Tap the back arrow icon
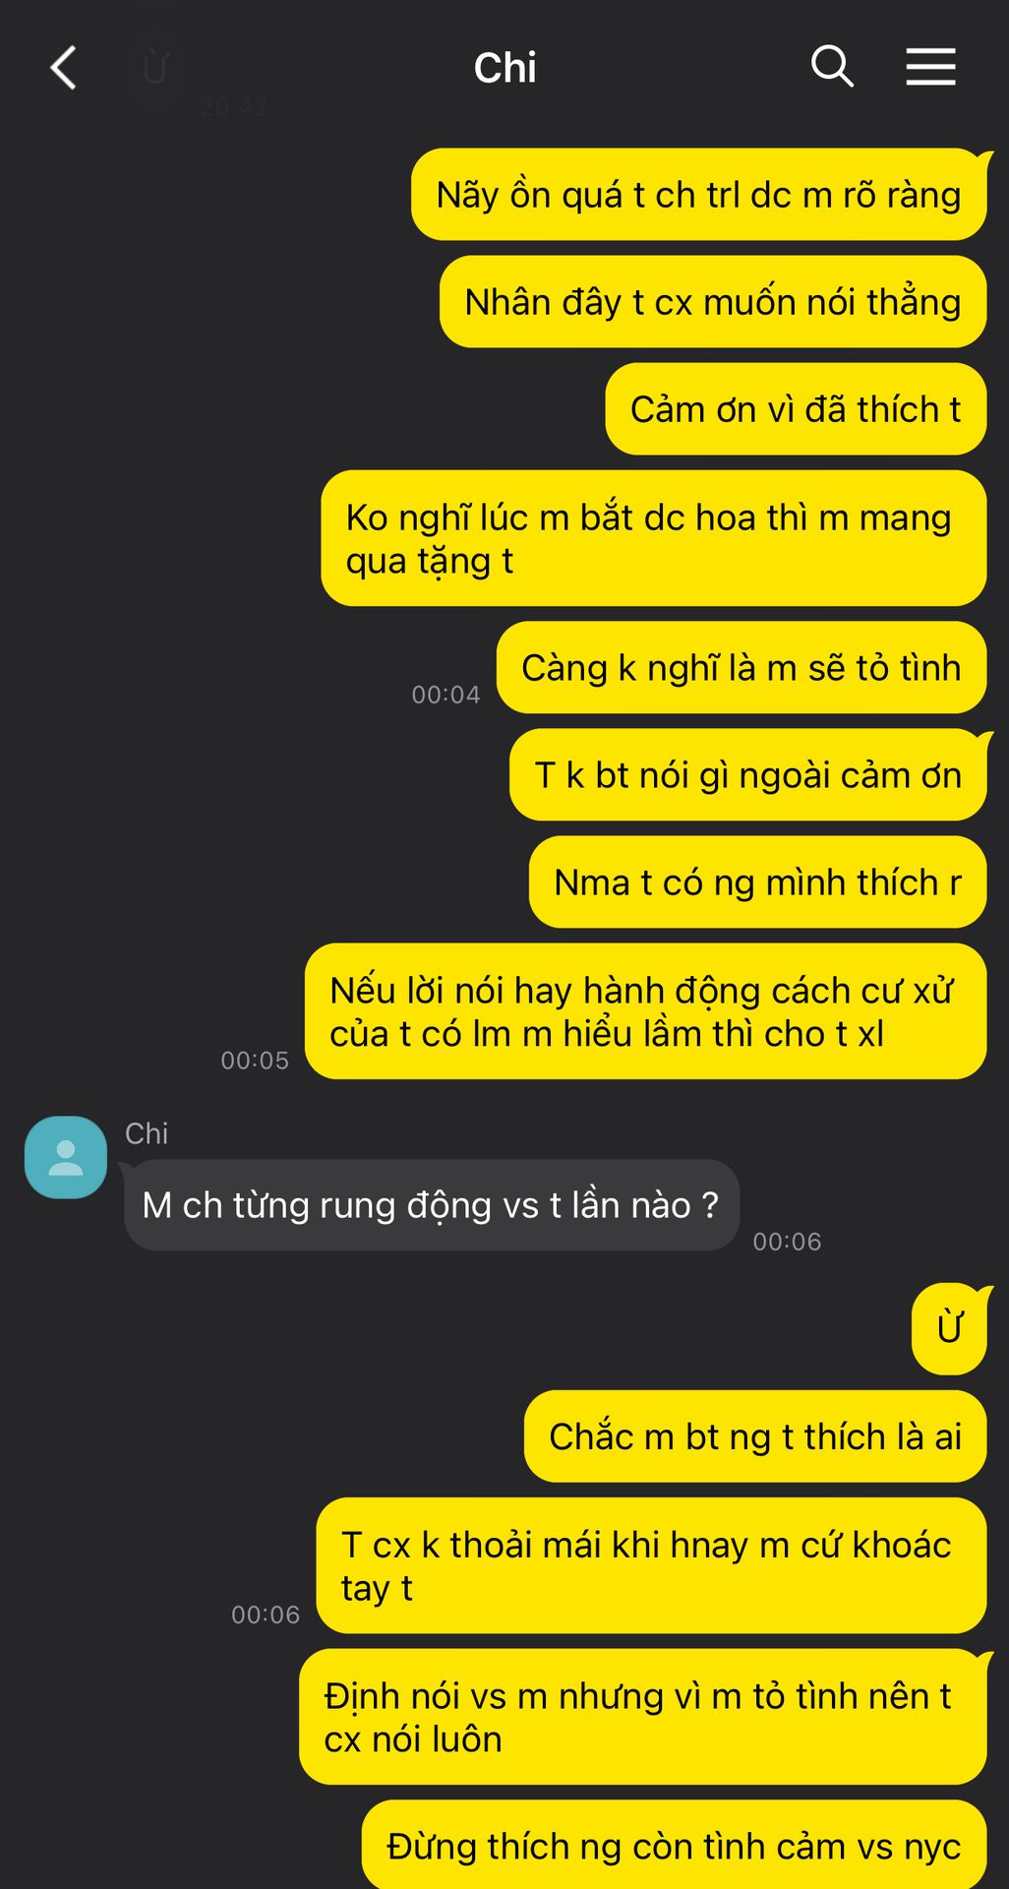1009x1889 pixels. tap(64, 68)
